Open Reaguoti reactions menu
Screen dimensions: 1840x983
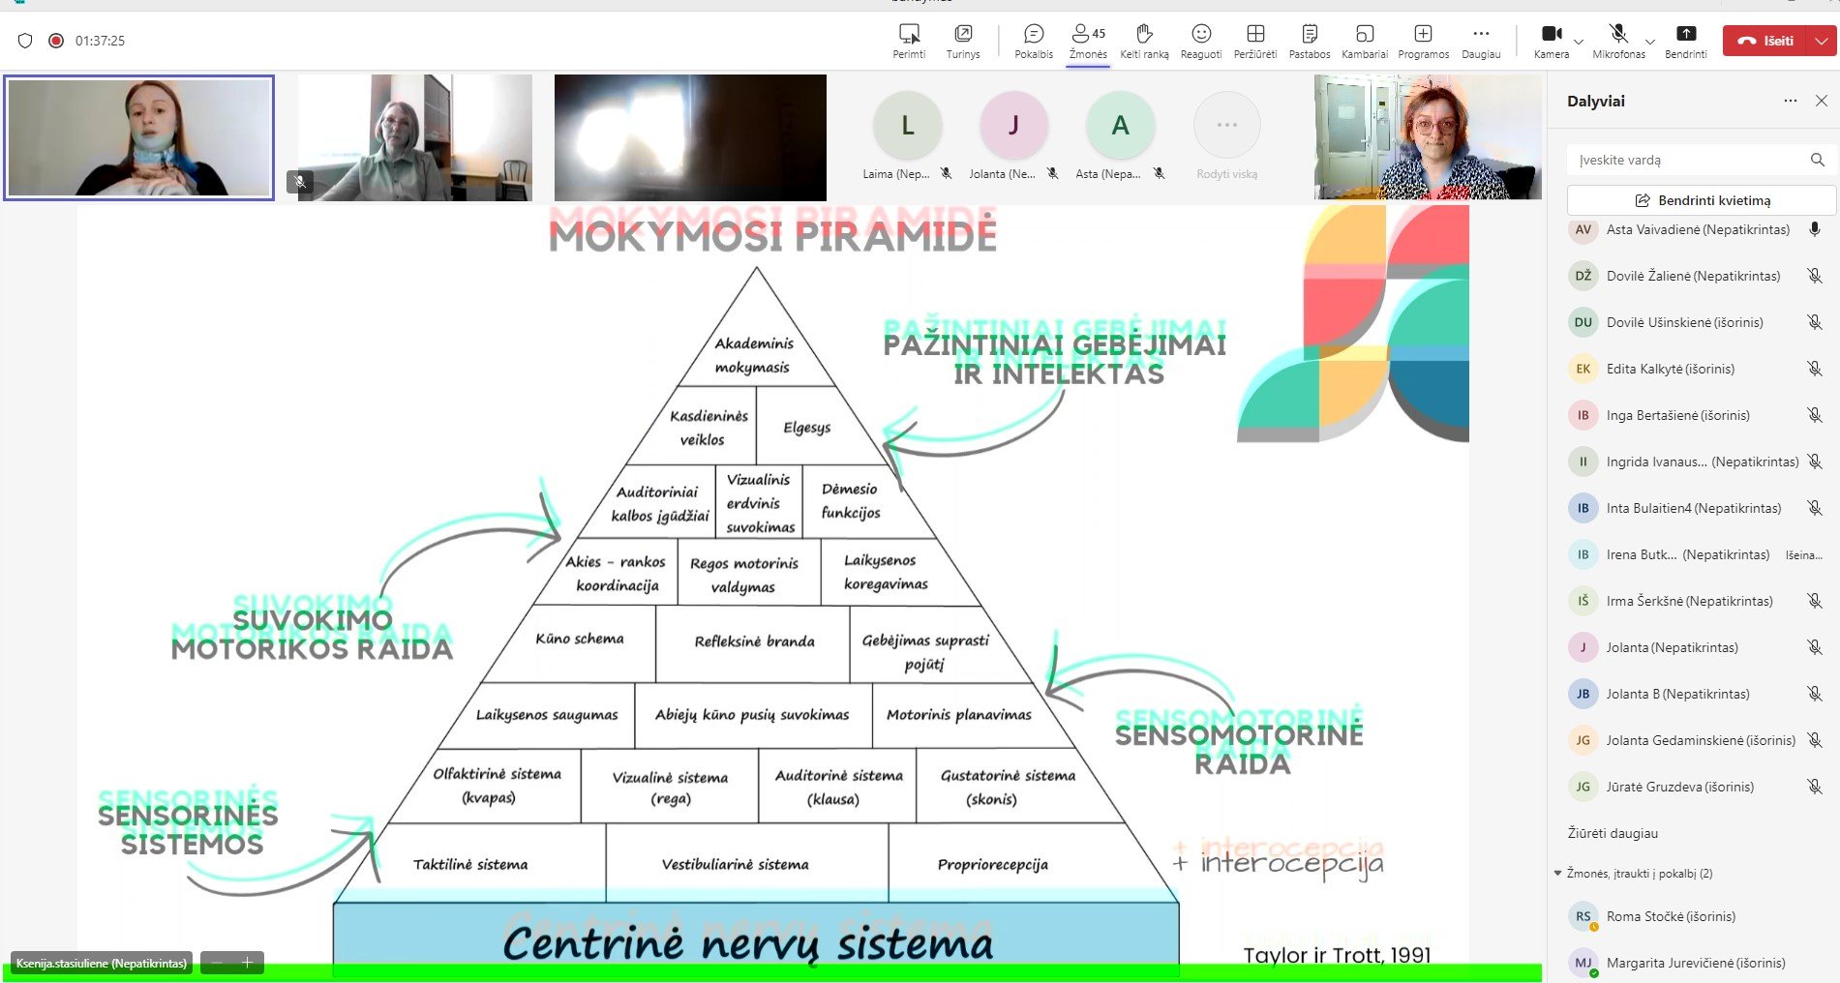pos(1200,41)
